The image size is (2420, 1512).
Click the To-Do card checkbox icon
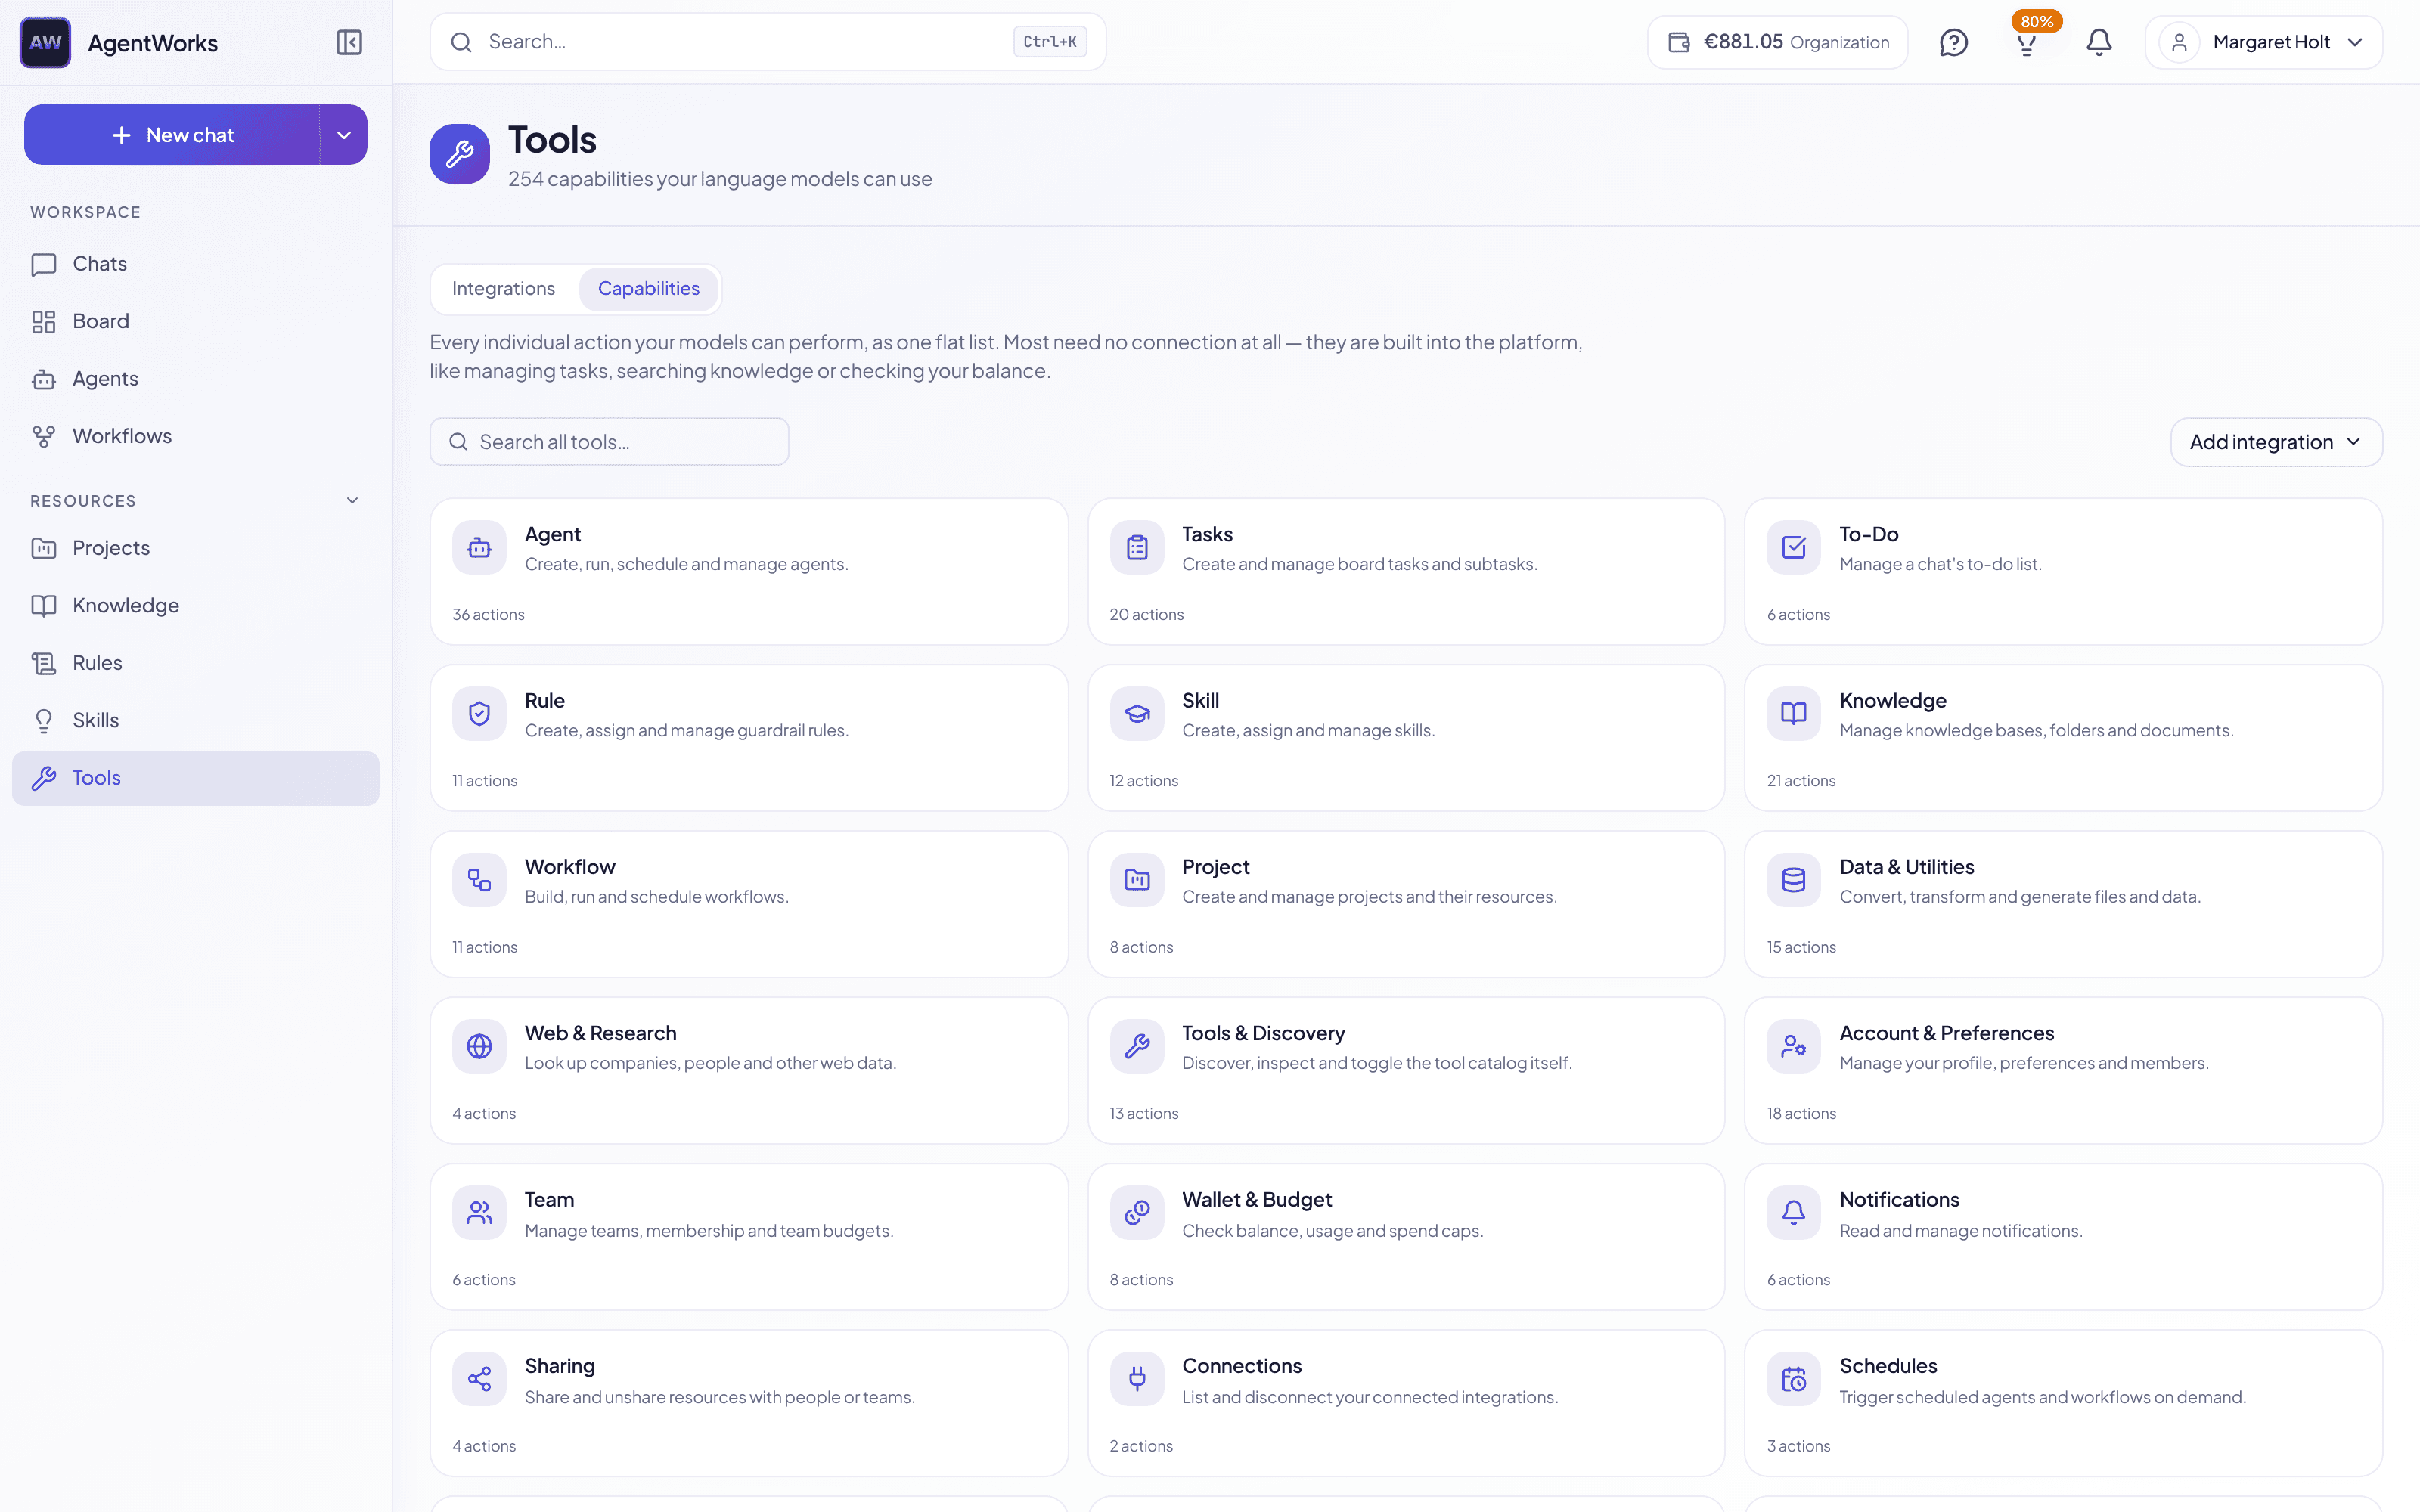[x=1794, y=547]
